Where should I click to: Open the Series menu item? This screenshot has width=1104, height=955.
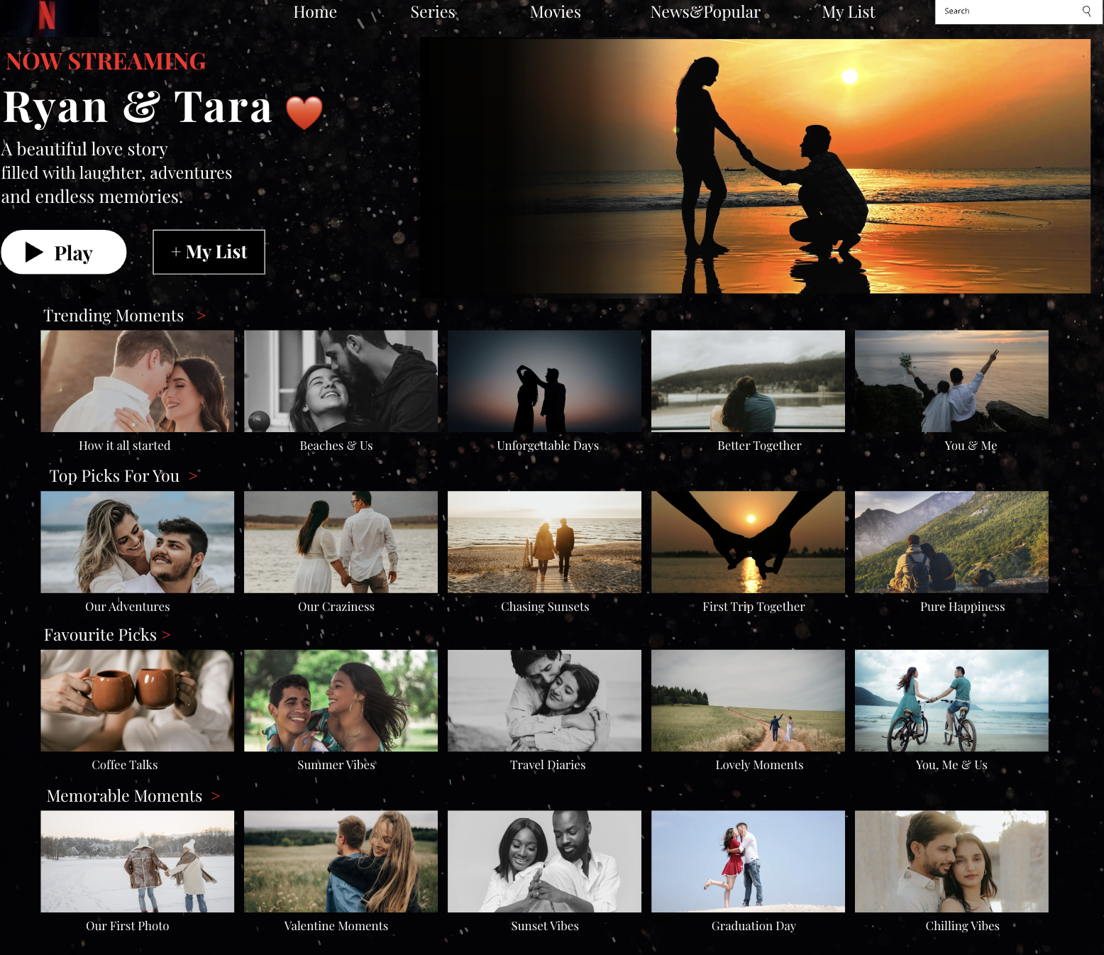click(433, 12)
